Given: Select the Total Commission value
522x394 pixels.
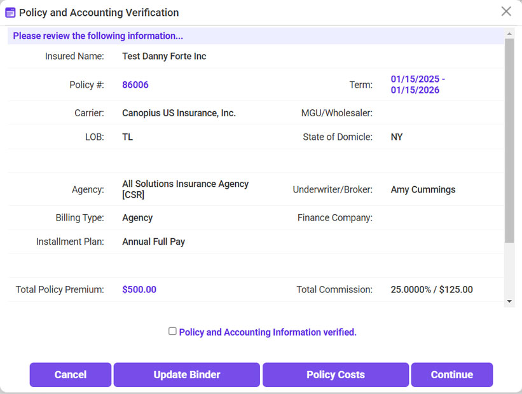Looking at the screenshot, I should click(x=431, y=289).
